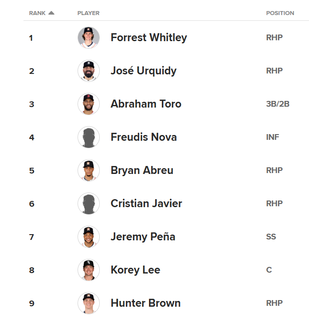Click the Player column header
This screenshot has height=320, width=309.
pyautogui.click(x=88, y=13)
